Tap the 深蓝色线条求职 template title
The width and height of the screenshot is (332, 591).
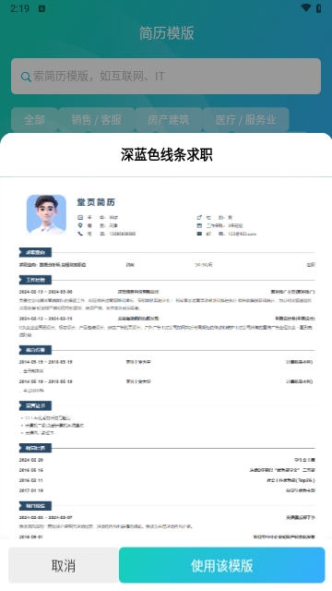click(166, 154)
